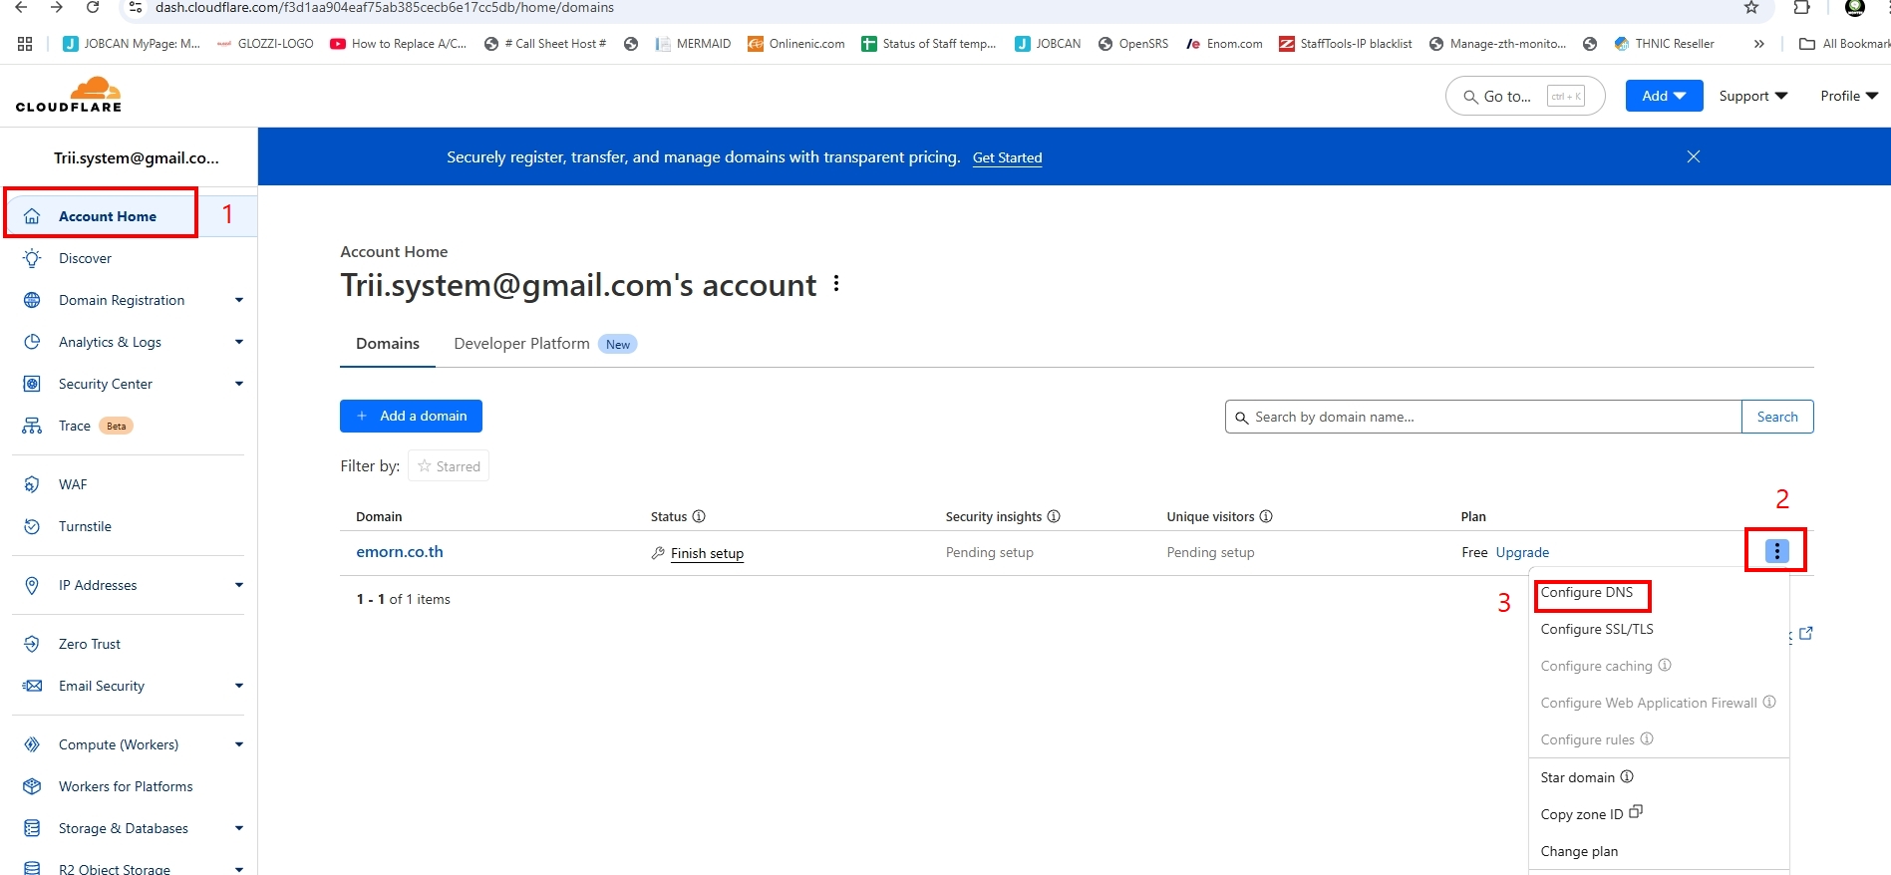Click the Analytics & Logs chart icon

click(x=32, y=342)
